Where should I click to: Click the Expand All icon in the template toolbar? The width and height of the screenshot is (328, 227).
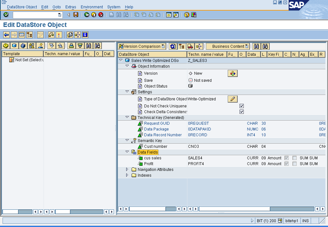[x=52, y=46]
